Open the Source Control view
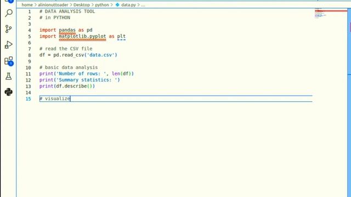The image size is (351, 197). click(9, 29)
